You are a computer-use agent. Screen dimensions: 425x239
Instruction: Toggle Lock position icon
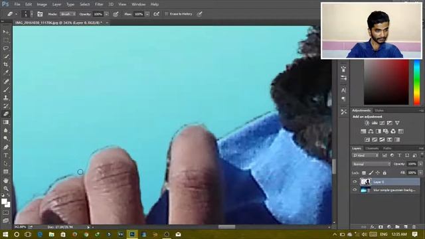pyautogui.click(x=378, y=173)
